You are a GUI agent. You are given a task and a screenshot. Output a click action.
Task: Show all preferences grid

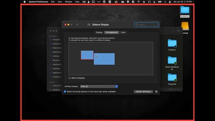click(x=89, y=25)
